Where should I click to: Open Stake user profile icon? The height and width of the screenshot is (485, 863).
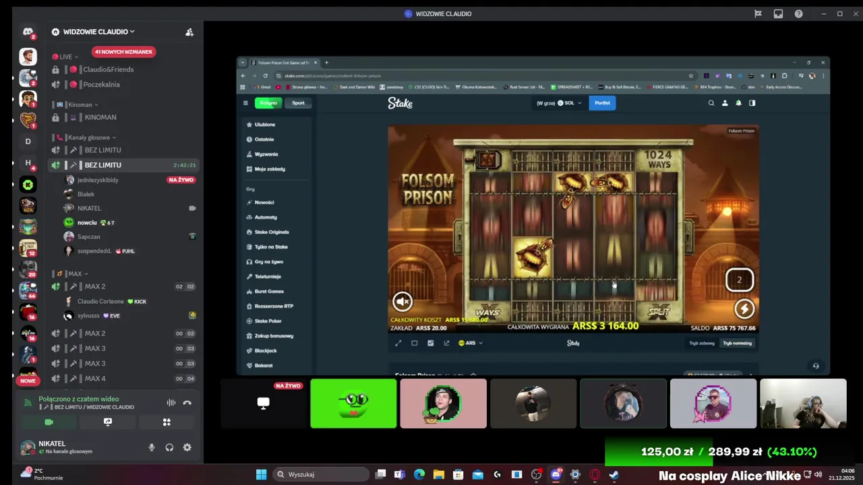(725, 103)
